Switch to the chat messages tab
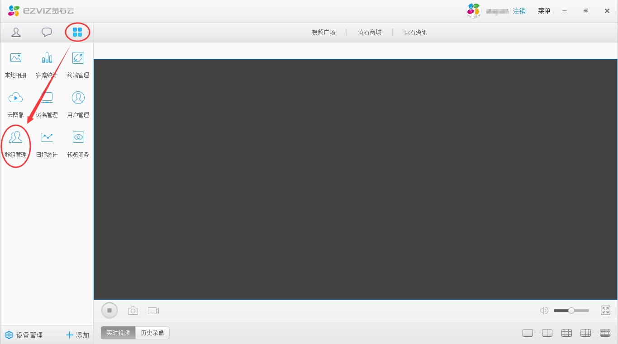Viewport: 618px width, 344px height. [47, 32]
